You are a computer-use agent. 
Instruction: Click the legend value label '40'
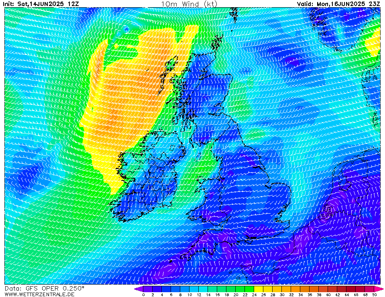(328, 295)
